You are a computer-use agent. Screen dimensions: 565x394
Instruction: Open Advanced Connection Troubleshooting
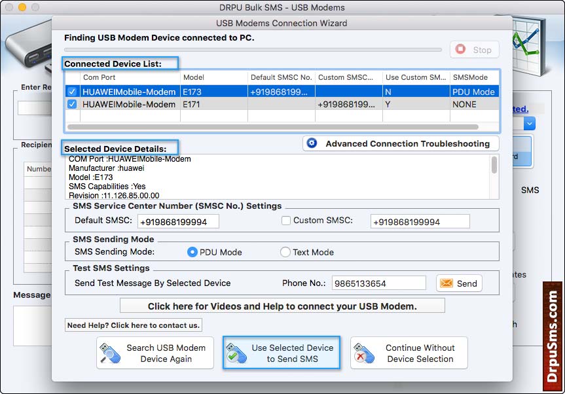tap(401, 143)
